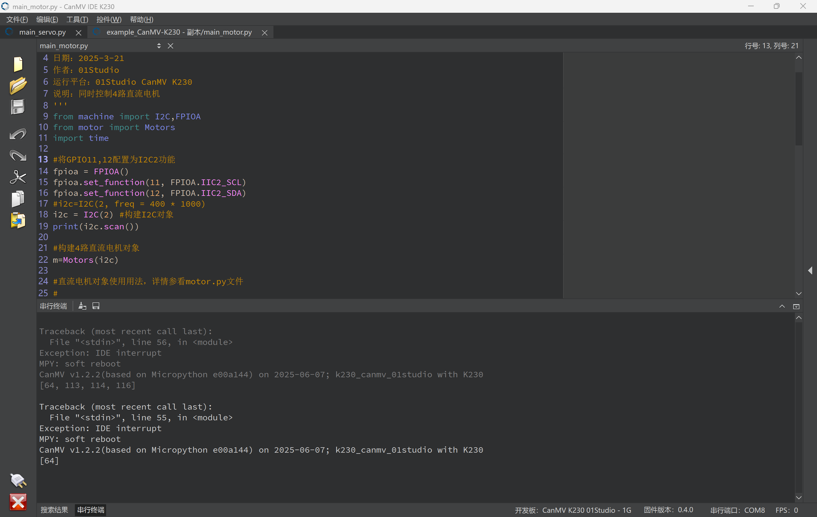
Task: Click the Open File folder icon
Action: pyautogui.click(x=18, y=85)
